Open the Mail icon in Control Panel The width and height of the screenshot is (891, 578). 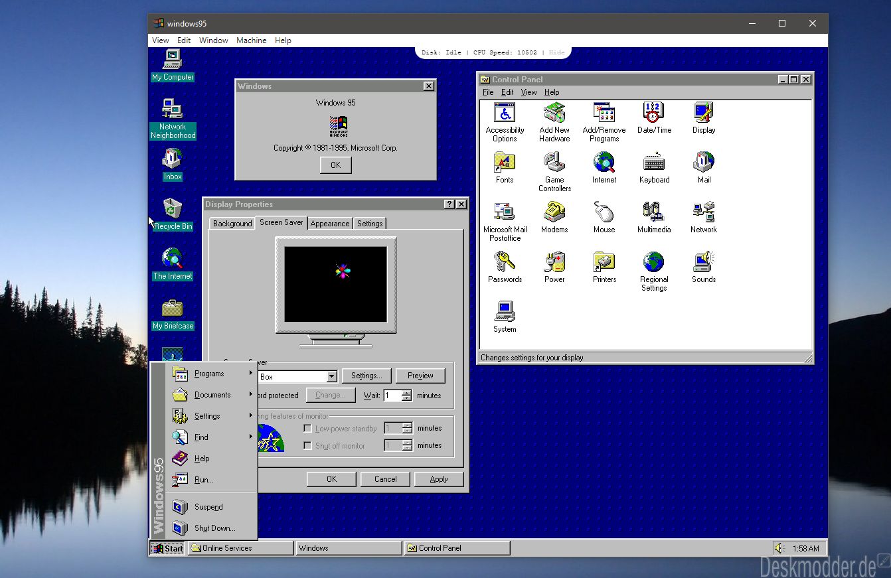704,168
